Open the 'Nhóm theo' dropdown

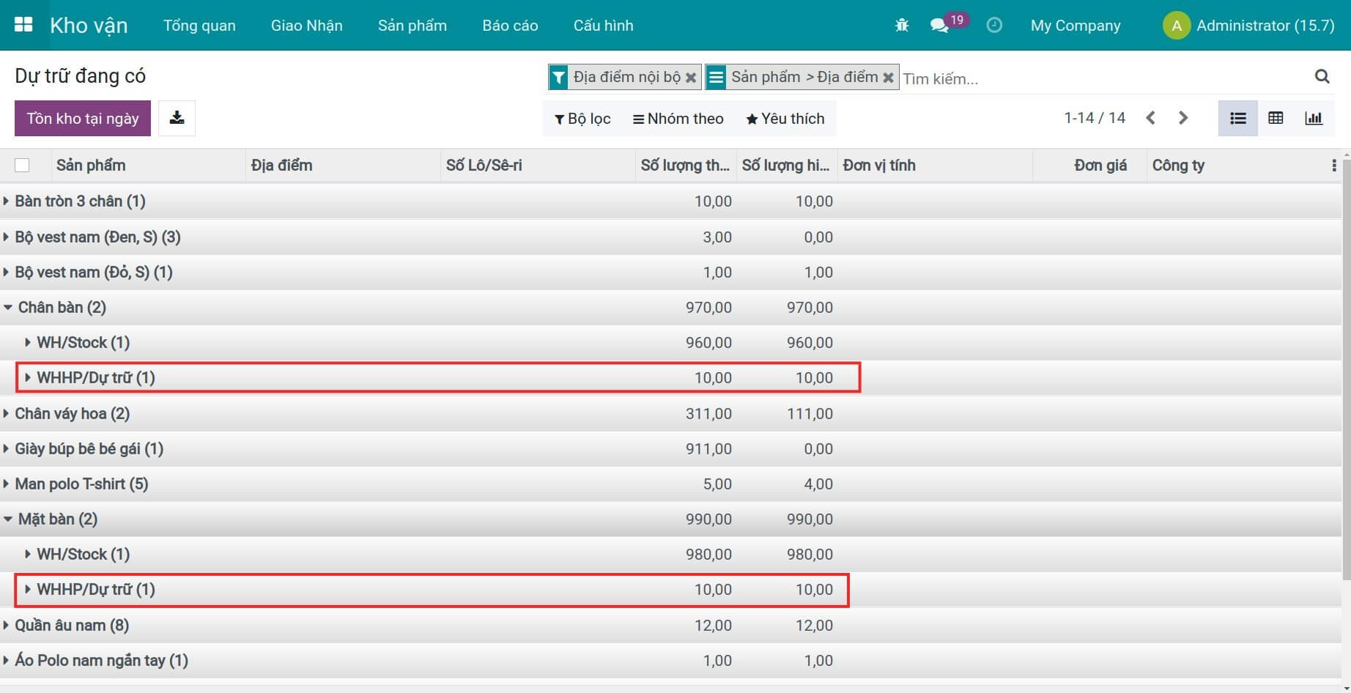678,119
